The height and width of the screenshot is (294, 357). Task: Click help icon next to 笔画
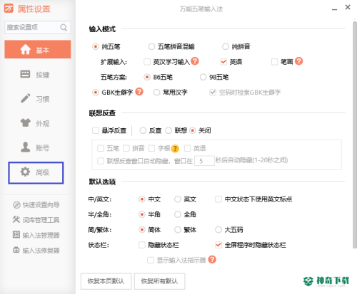pos(298,61)
